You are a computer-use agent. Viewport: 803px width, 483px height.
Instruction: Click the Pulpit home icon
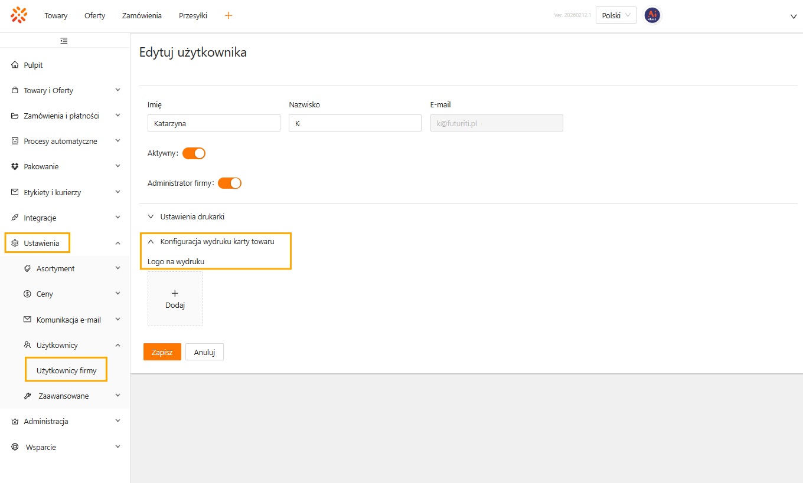click(15, 65)
